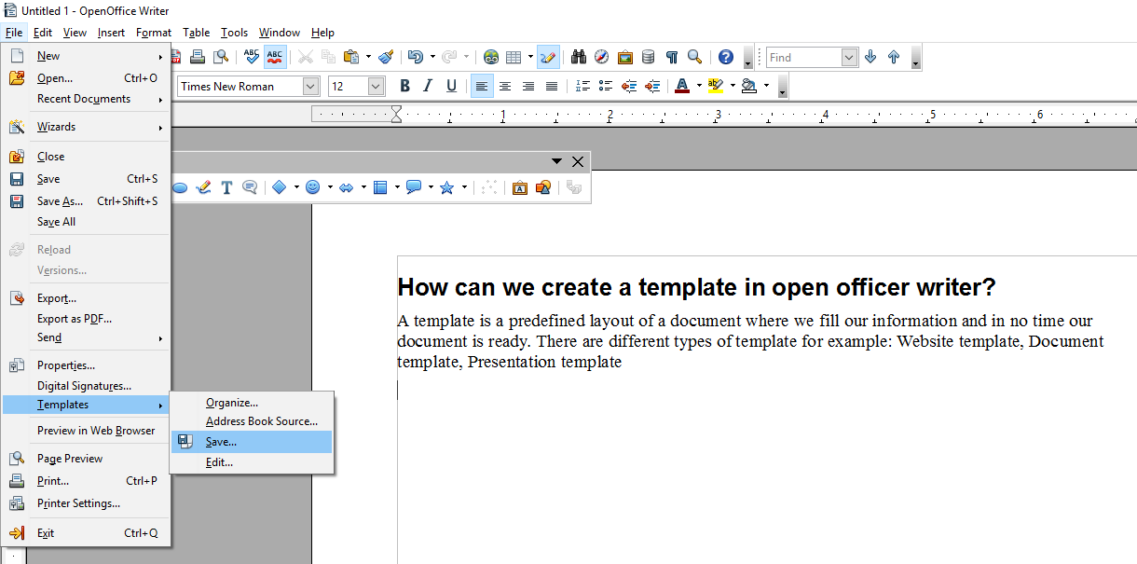
Task: Toggle Bold formatting
Action: tap(404, 85)
